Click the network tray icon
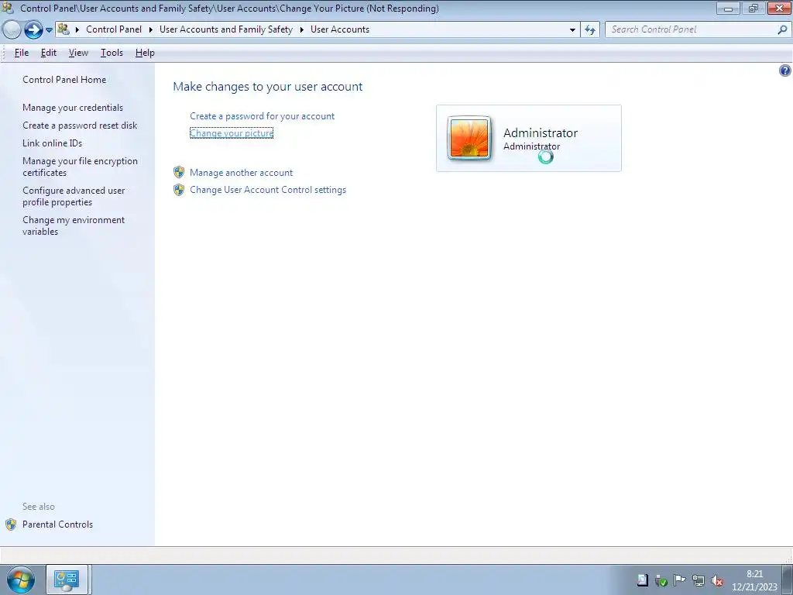Viewport: 793px width, 595px height. pos(699,581)
